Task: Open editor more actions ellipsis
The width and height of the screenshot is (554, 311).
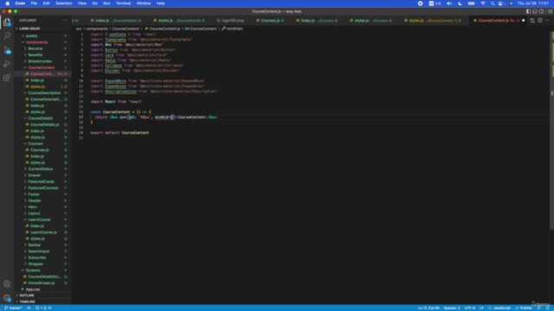Action: (x=547, y=21)
